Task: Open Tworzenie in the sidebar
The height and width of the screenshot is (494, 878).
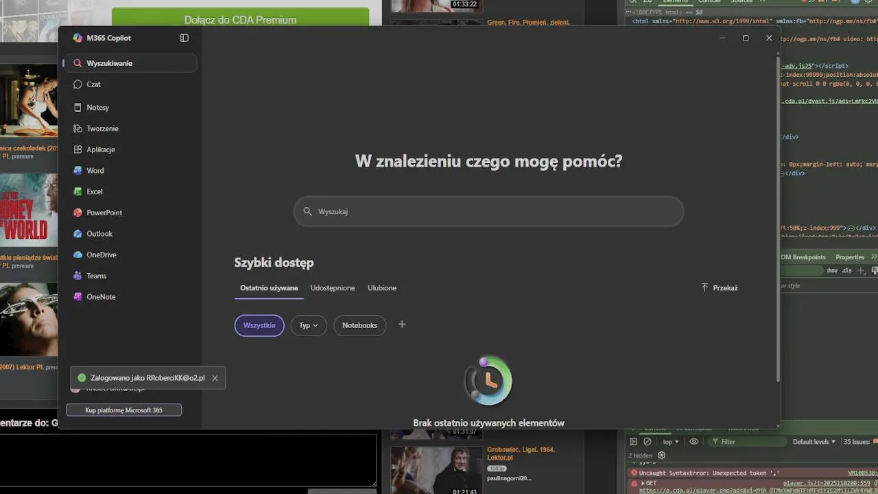Action: [x=130, y=128]
